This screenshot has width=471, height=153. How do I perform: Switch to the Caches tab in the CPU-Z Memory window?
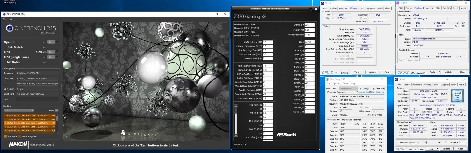(x=333, y=8)
